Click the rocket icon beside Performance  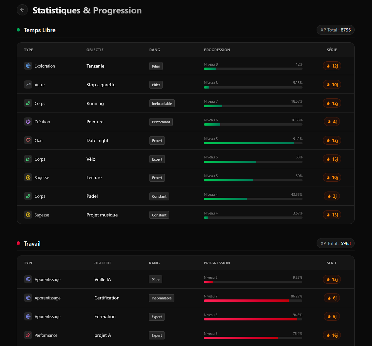pos(28,335)
